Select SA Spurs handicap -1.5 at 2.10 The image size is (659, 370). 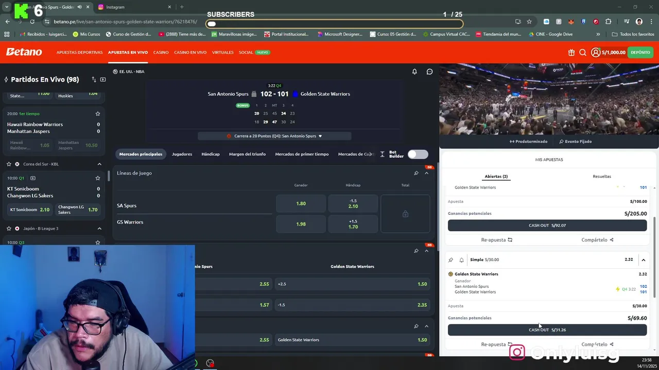[353, 203]
